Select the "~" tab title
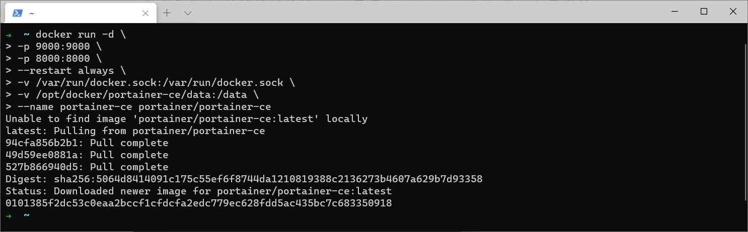The width and height of the screenshot is (748, 232). tap(32, 14)
